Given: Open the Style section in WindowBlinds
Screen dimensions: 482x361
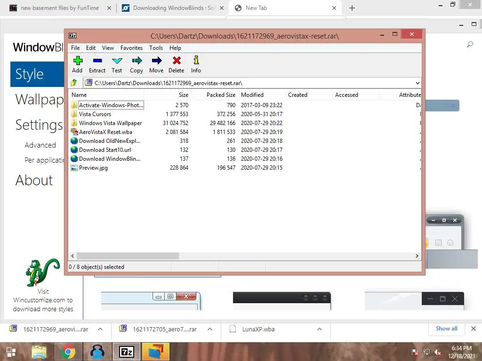Looking at the screenshot, I should [x=37, y=74].
